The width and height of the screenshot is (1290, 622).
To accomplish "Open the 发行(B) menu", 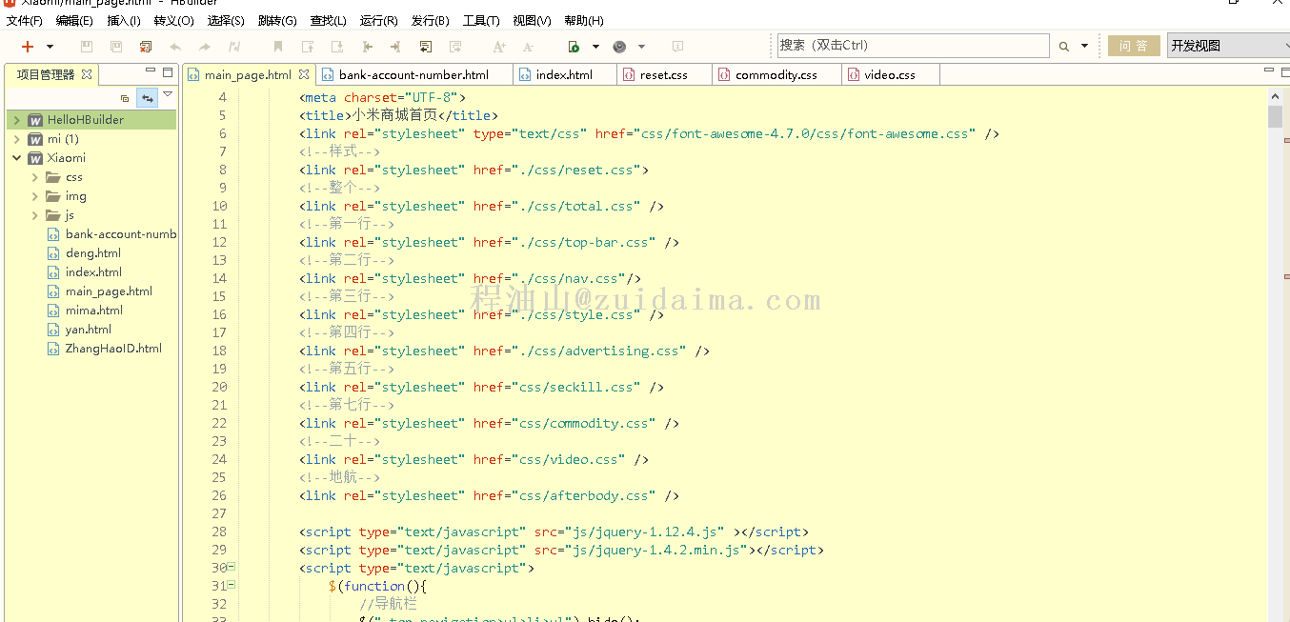I will click(431, 20).
